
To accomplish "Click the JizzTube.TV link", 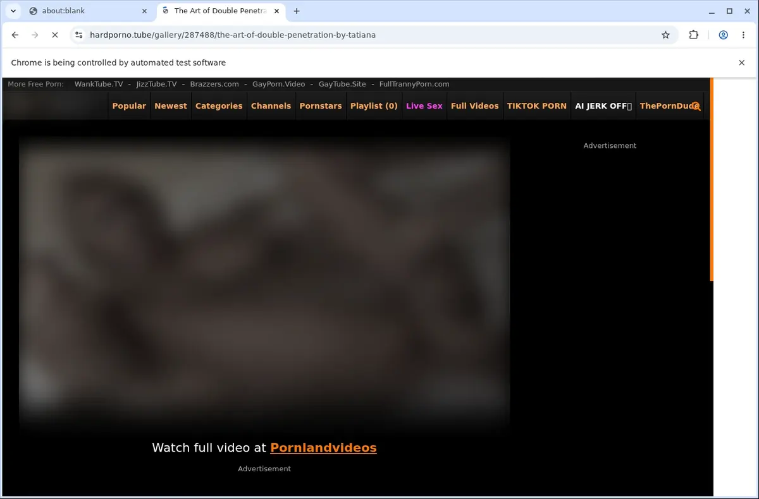I will (x=157, y=84).
